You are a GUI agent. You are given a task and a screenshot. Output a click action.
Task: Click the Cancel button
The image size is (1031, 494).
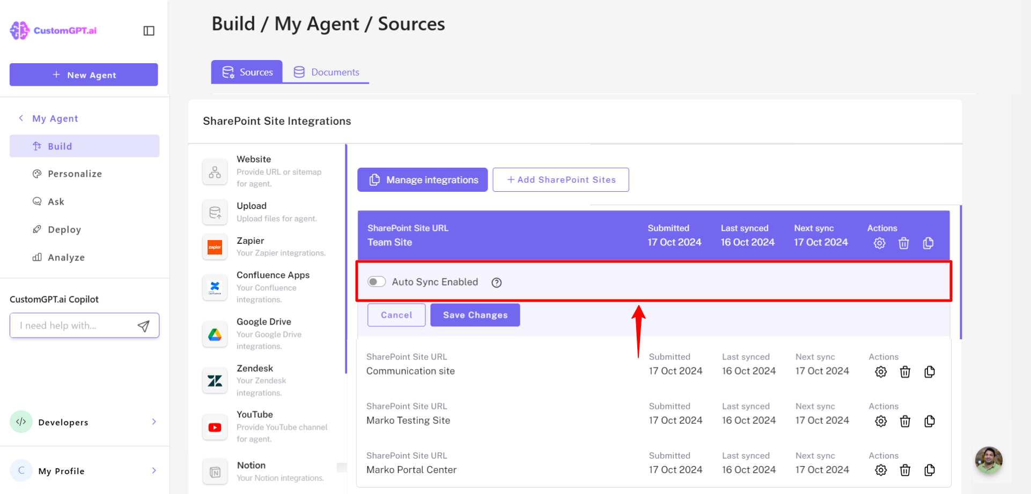[396, 315]
